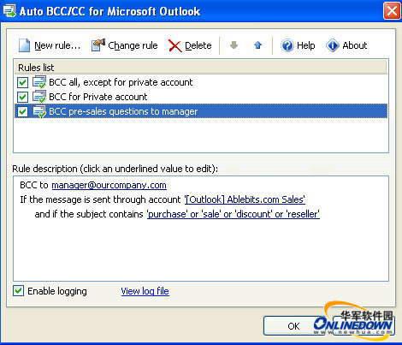Image resolution: width=402 pixels, height=345 pixels.
Task: Click the Change rule icon
Action: (98, 45)
